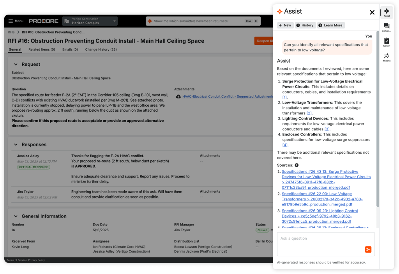The width and height of the screenshot is (399, 274).
Task: Click the download cloud icon for attachment
Action: pyautogui.click(x=178, y=97)
